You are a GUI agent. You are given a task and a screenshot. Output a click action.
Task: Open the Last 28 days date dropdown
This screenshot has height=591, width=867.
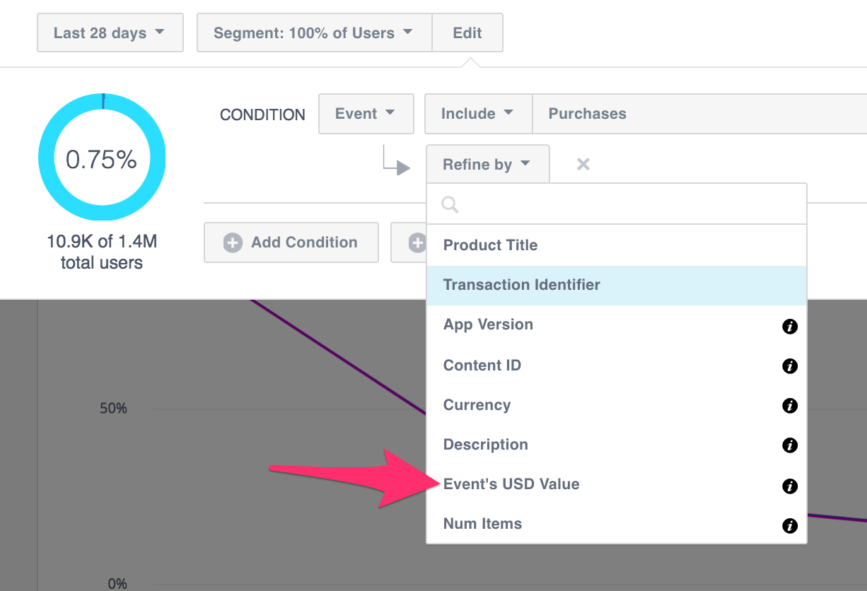[x=110, y=33]
